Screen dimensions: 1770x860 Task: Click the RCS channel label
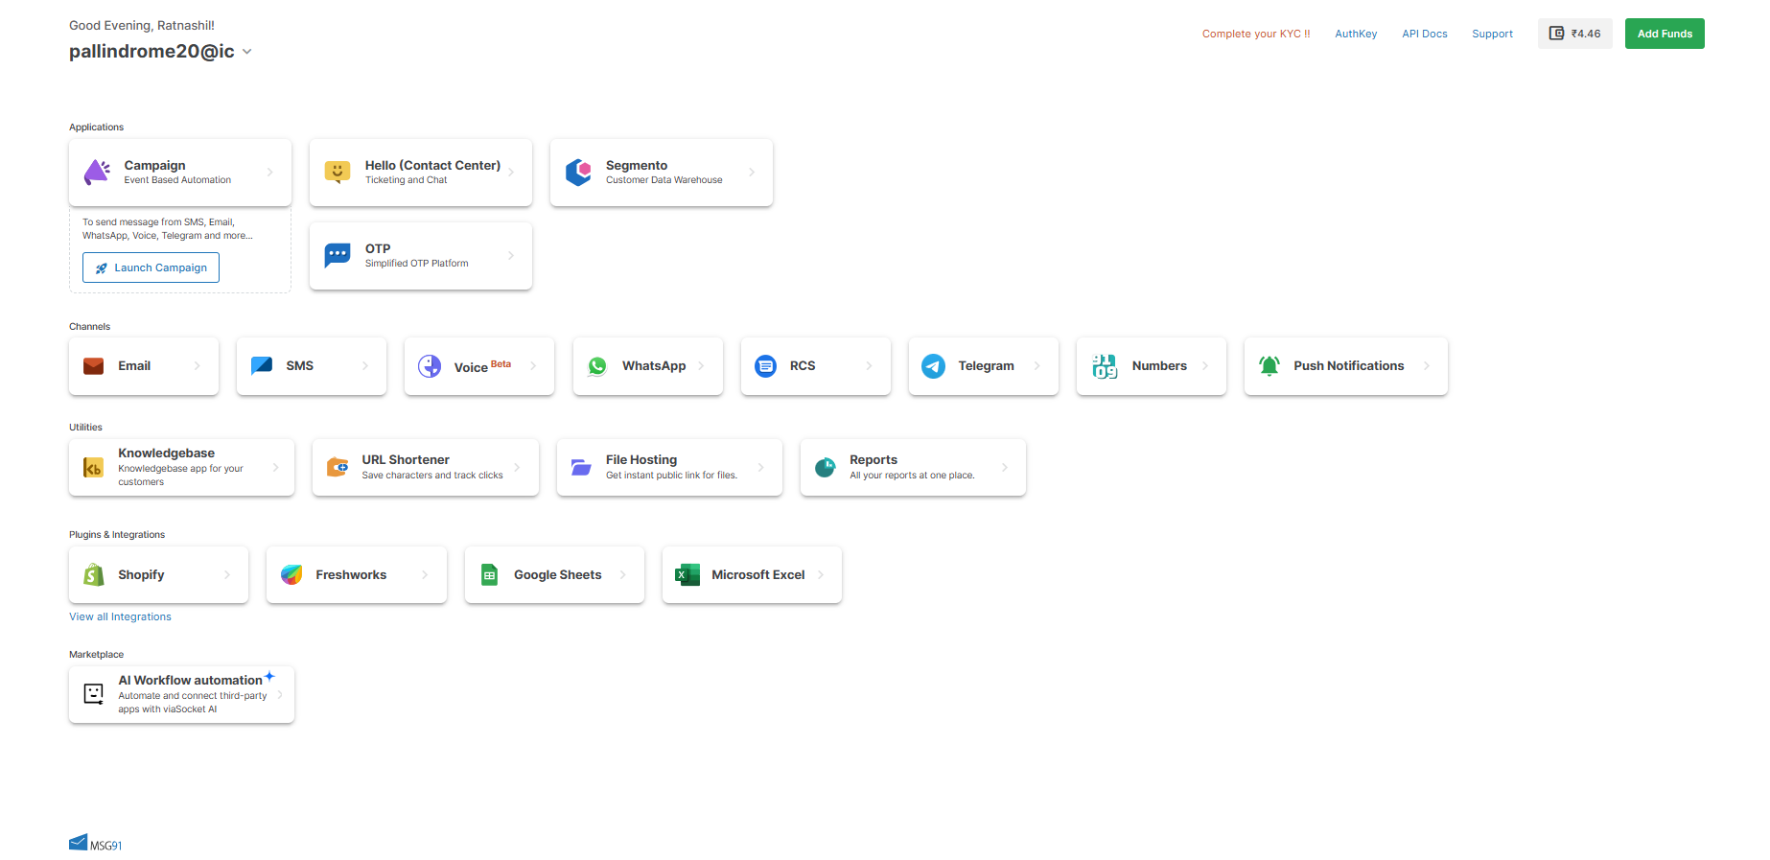coord(803,366)
